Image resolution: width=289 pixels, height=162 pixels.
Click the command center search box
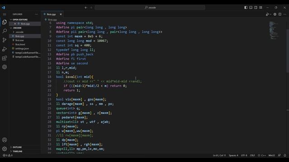click(x=150, y=8)
